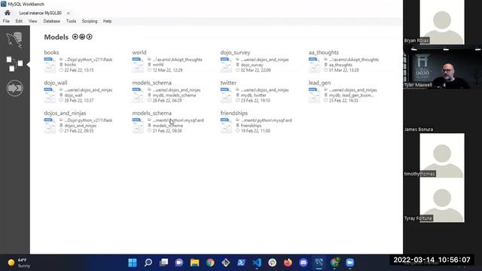
Task: Open models_schema model dated 21 Feb 22
Action: 152,113
